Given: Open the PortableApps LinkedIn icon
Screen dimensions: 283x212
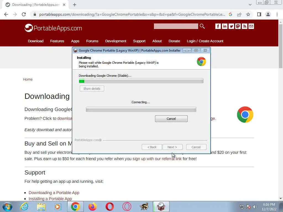Looking at the screenshot, I should (x=224, y=26).
